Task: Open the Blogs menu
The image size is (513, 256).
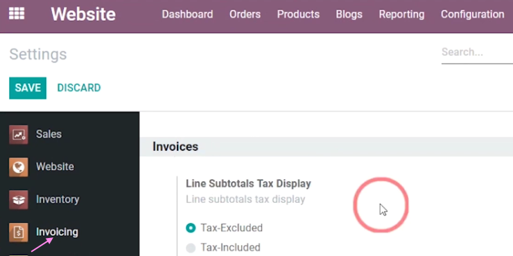Action: tap(349, 15)
